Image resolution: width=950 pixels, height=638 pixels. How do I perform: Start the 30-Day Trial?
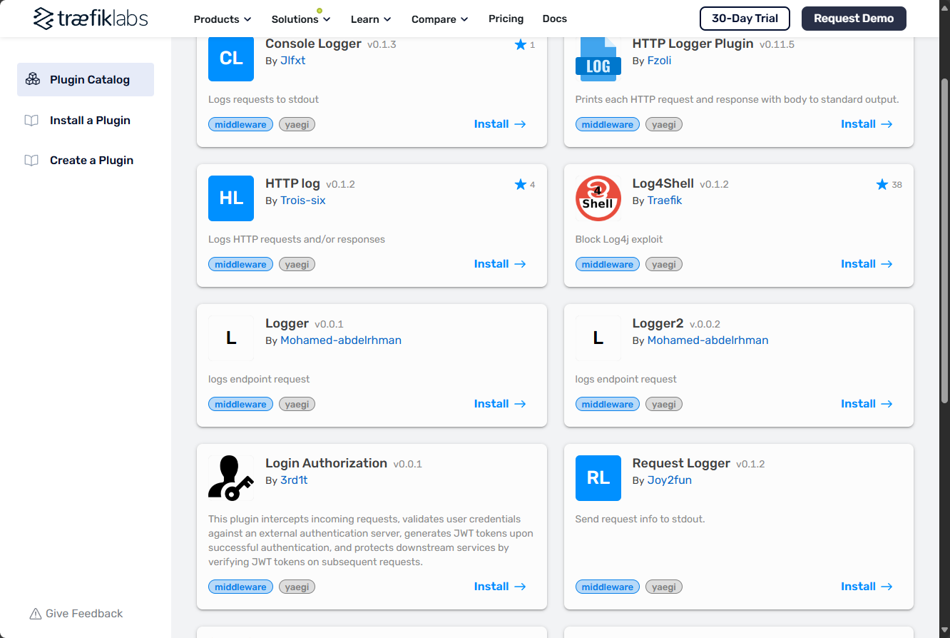tap(745, 19)
